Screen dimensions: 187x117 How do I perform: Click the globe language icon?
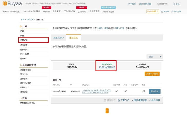point(158,4)
